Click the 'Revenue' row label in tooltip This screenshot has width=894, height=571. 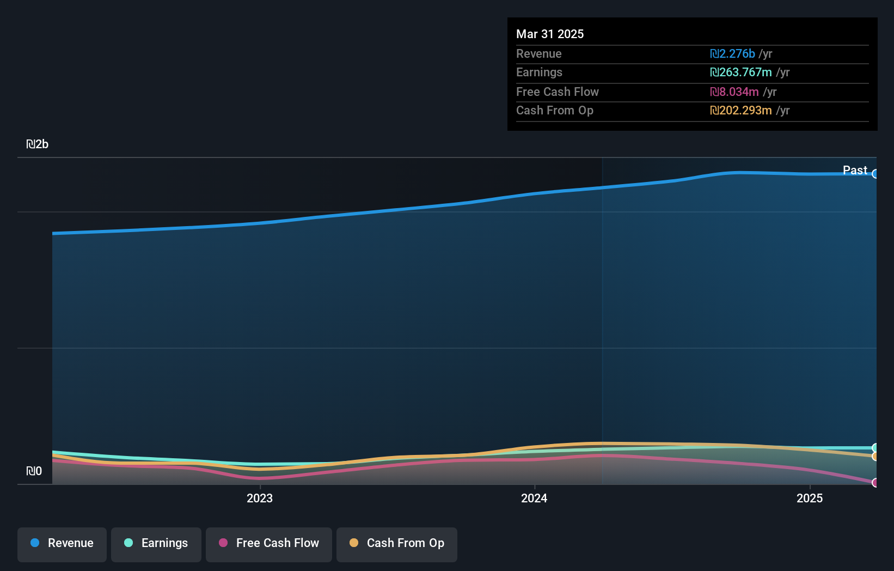539,53
